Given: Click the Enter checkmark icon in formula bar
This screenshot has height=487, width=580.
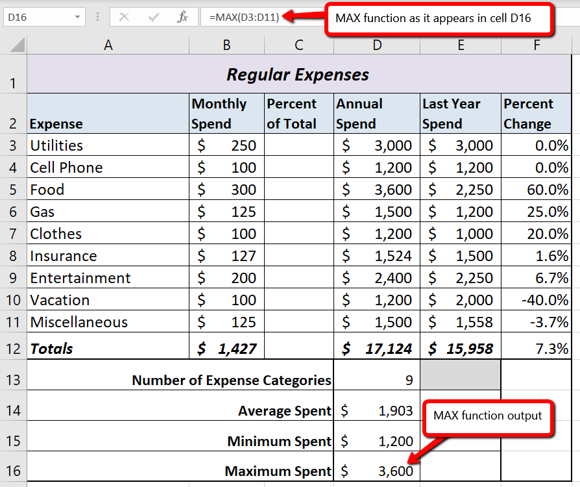Looking at the screenshot, I should coord(154,17).
